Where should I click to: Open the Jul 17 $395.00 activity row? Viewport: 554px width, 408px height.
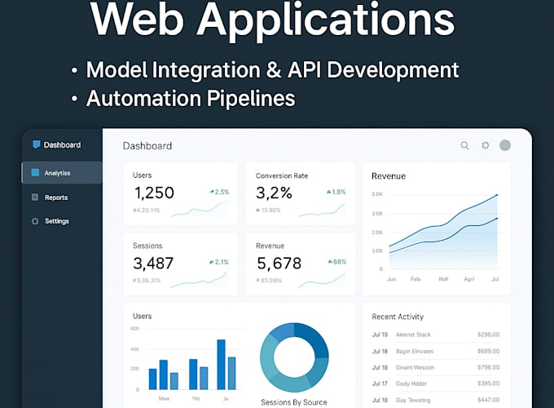436,384
